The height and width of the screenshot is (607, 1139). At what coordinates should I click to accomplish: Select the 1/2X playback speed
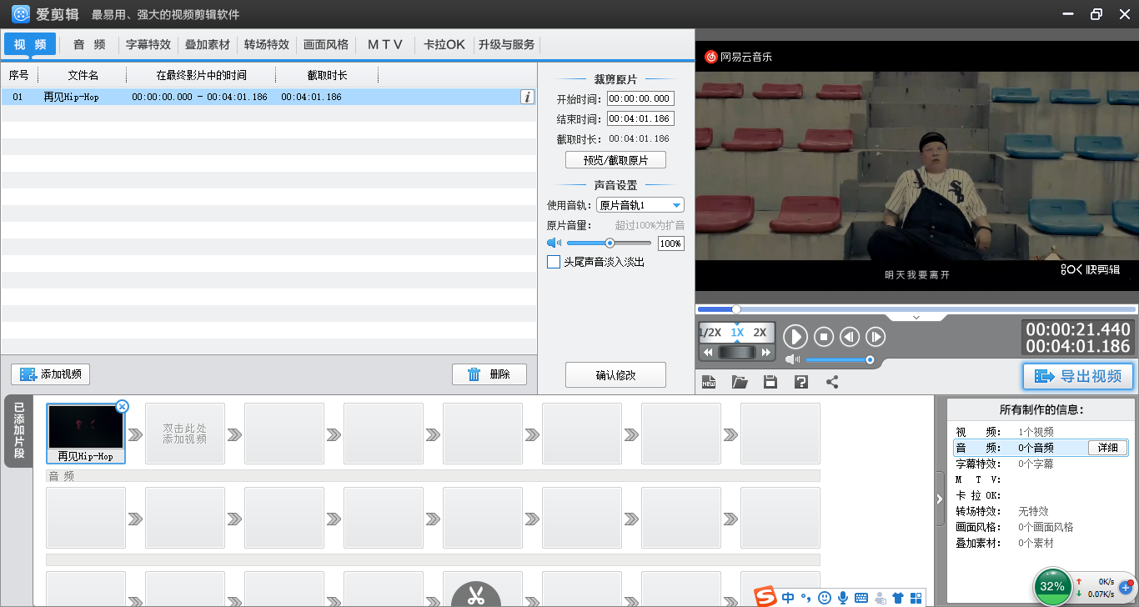coord(710,332)
